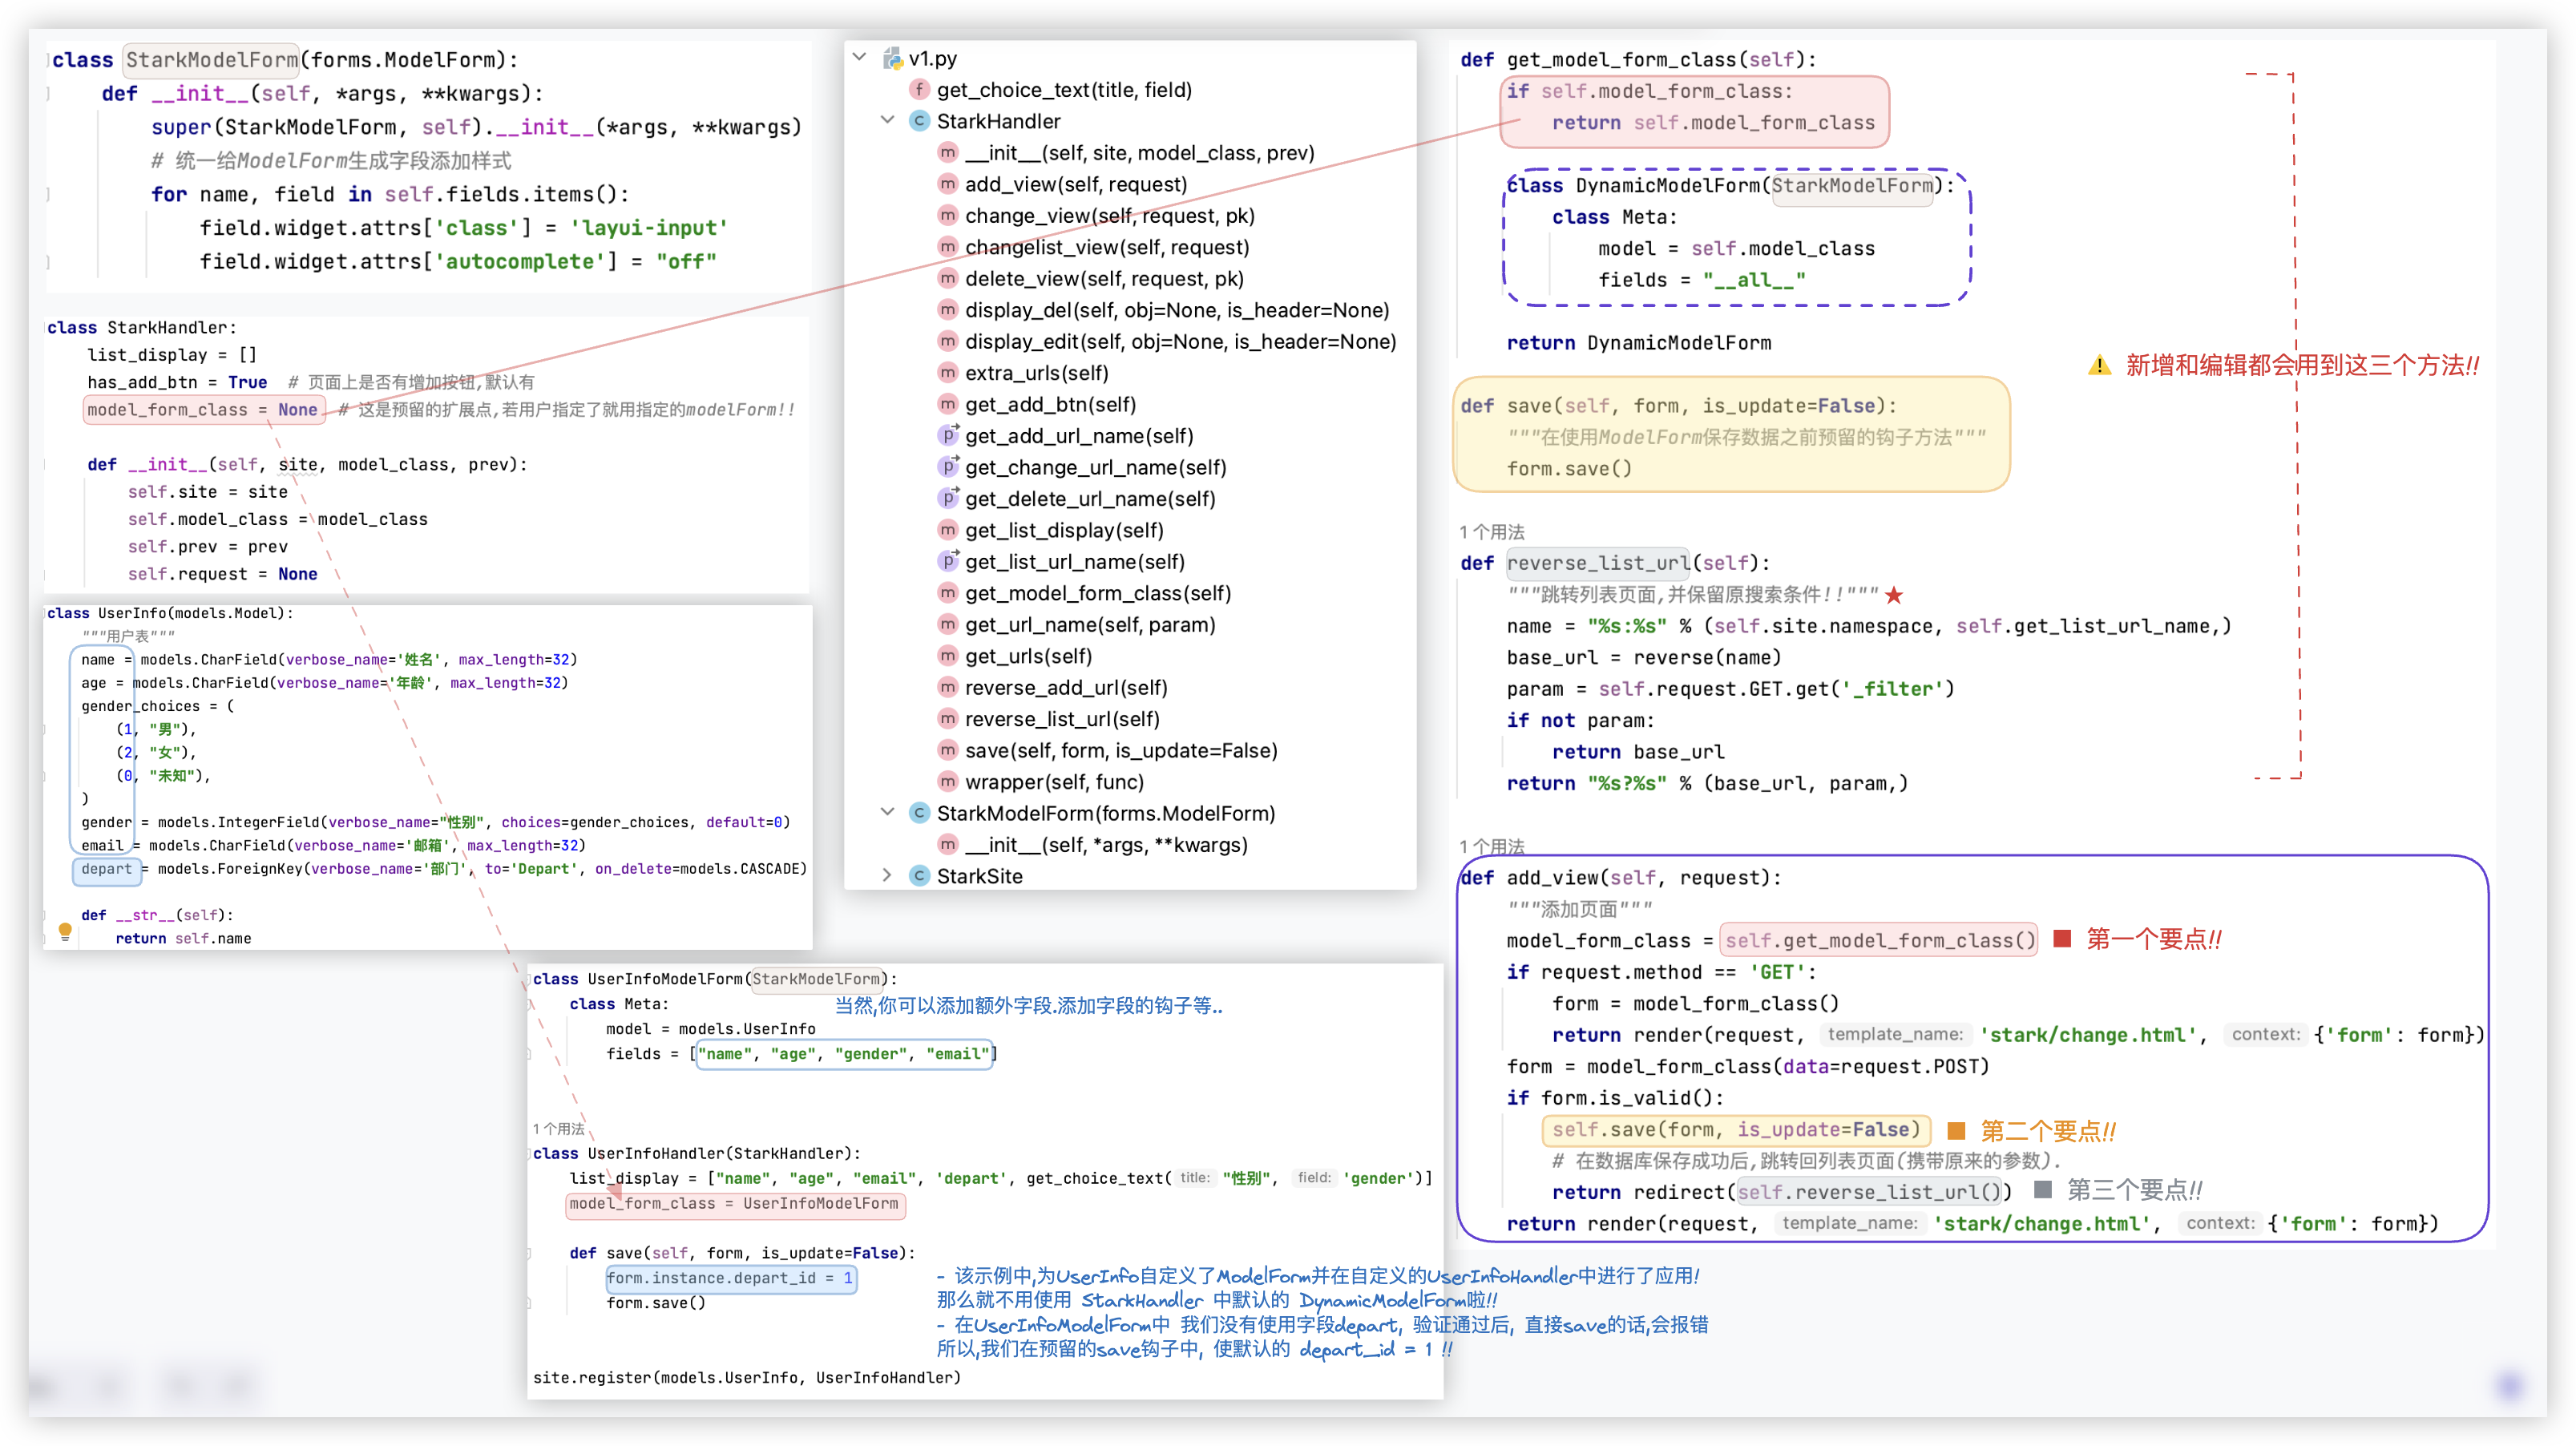Image resolution: width=2576 pixels, height=1446 pixels.
Task: Click the StarkSite class icon
Action: 919,876
